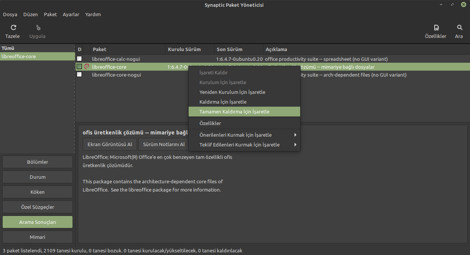Toggle checkbox for libreoffice-core-nogui package
Viewport: 470px width, 255px height.
(x=79, y=75)
